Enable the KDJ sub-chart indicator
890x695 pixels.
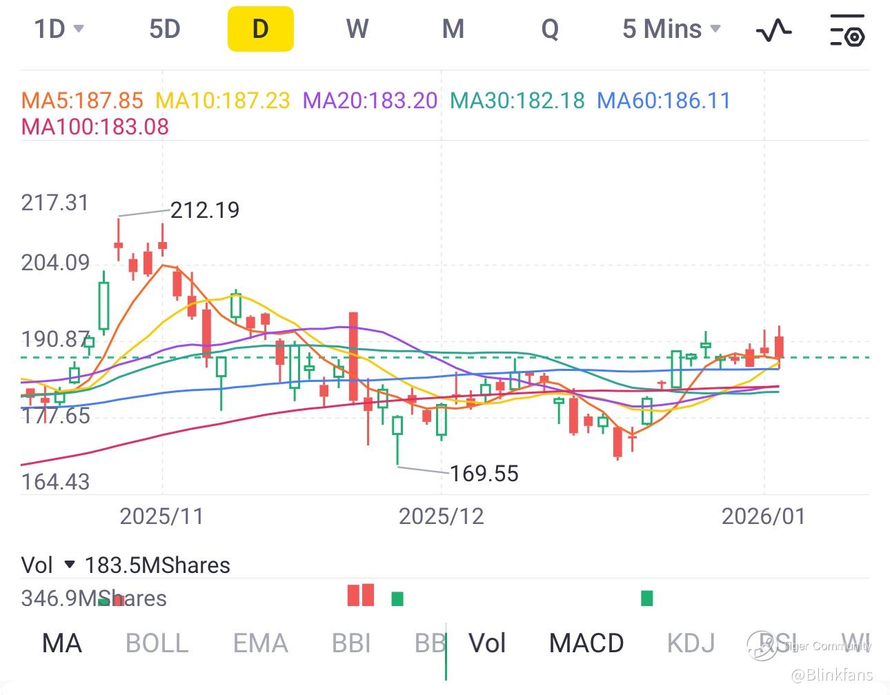[x=691, y=643]
